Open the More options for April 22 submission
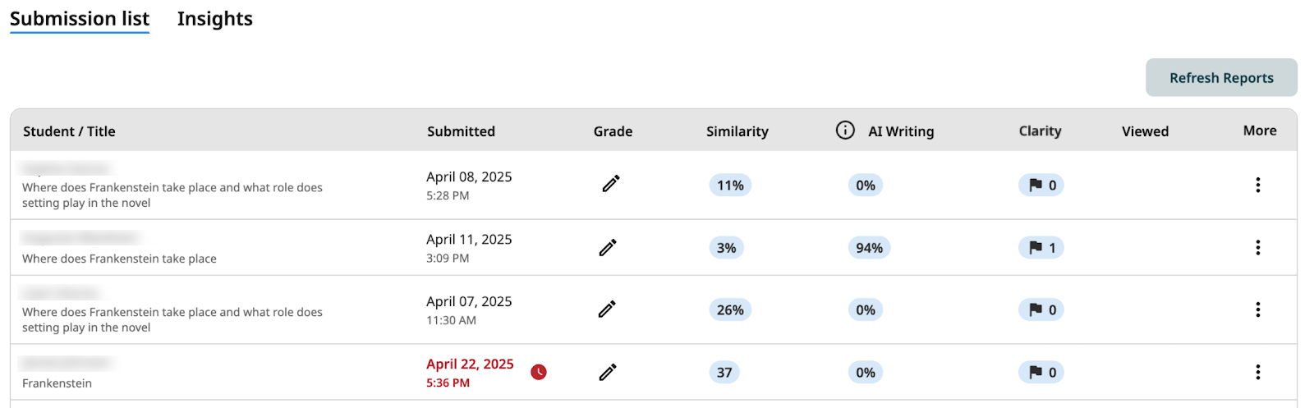1314x408 pixels. click(1257, 372)
